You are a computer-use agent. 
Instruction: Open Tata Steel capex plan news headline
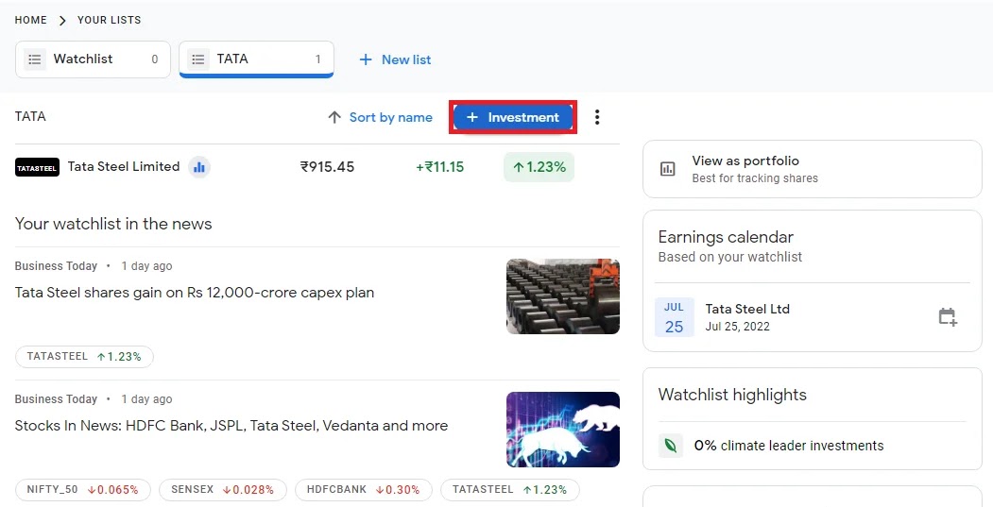195,293
